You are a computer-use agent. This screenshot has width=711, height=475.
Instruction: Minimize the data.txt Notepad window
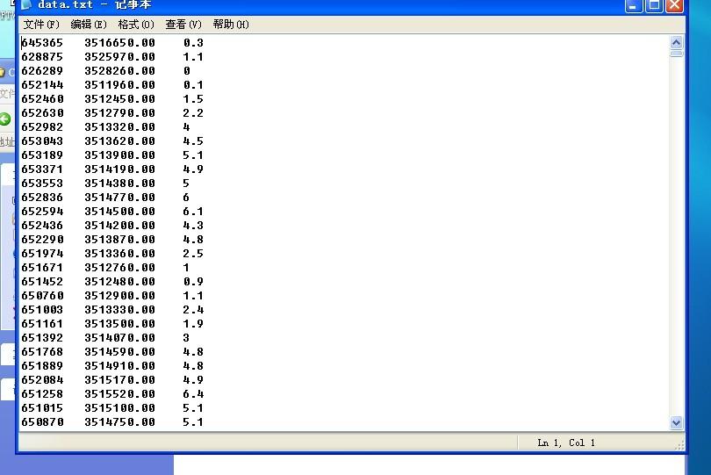pyautogui.click(x=633, y=6)
